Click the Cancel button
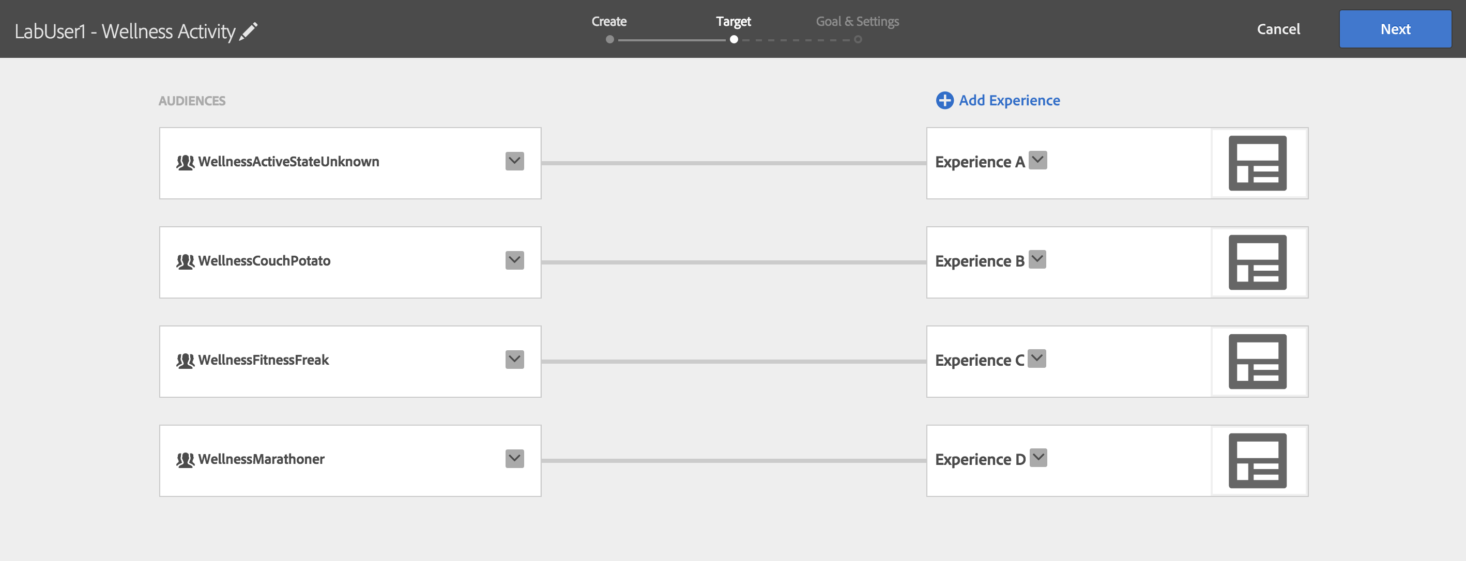1466x561 pixels. 1278,29
